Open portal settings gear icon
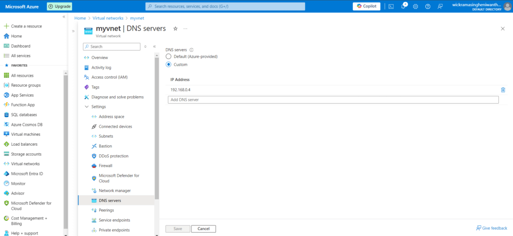This screenshot has height=236, width=513. pyautogui.click(x=415, y=7)
